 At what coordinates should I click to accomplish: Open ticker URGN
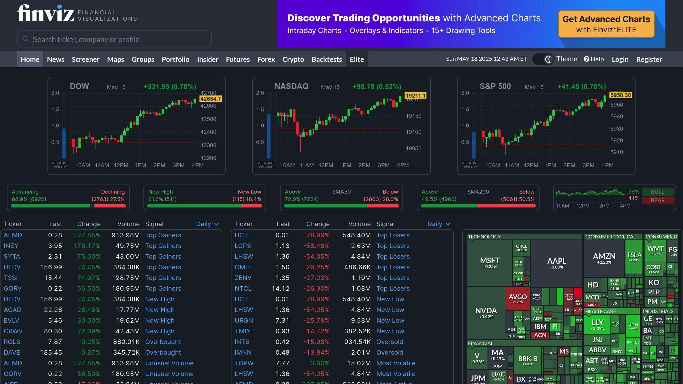point(244,320)
